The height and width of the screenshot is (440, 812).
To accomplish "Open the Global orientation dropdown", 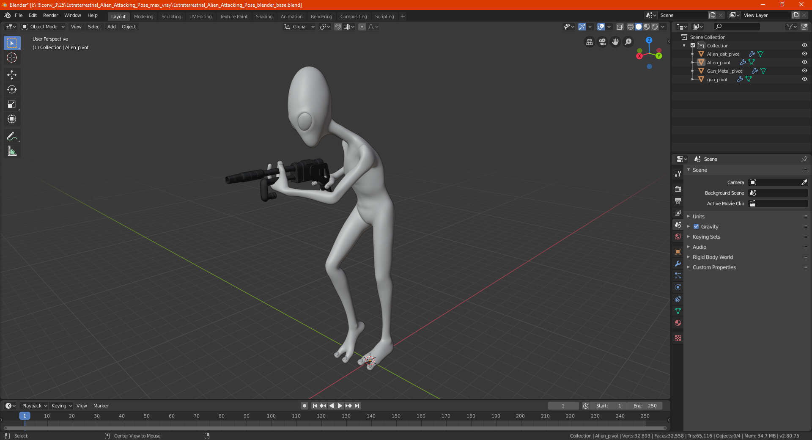I will pyautogui.click(x=299, y=27).
